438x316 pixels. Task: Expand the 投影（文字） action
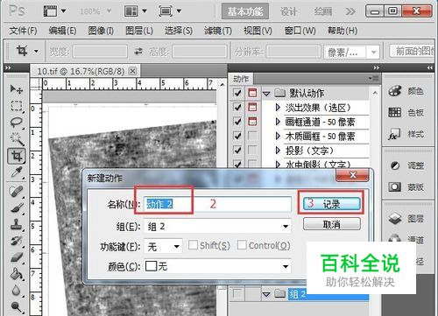pos(278,151)
